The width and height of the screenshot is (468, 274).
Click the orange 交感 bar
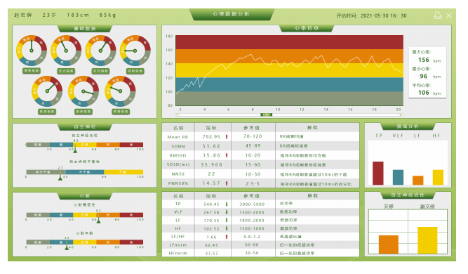(388, 244)
